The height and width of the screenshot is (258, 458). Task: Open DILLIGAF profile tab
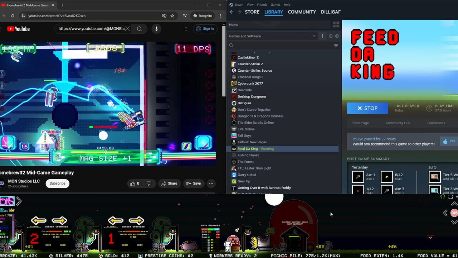(x=331, y=12)
